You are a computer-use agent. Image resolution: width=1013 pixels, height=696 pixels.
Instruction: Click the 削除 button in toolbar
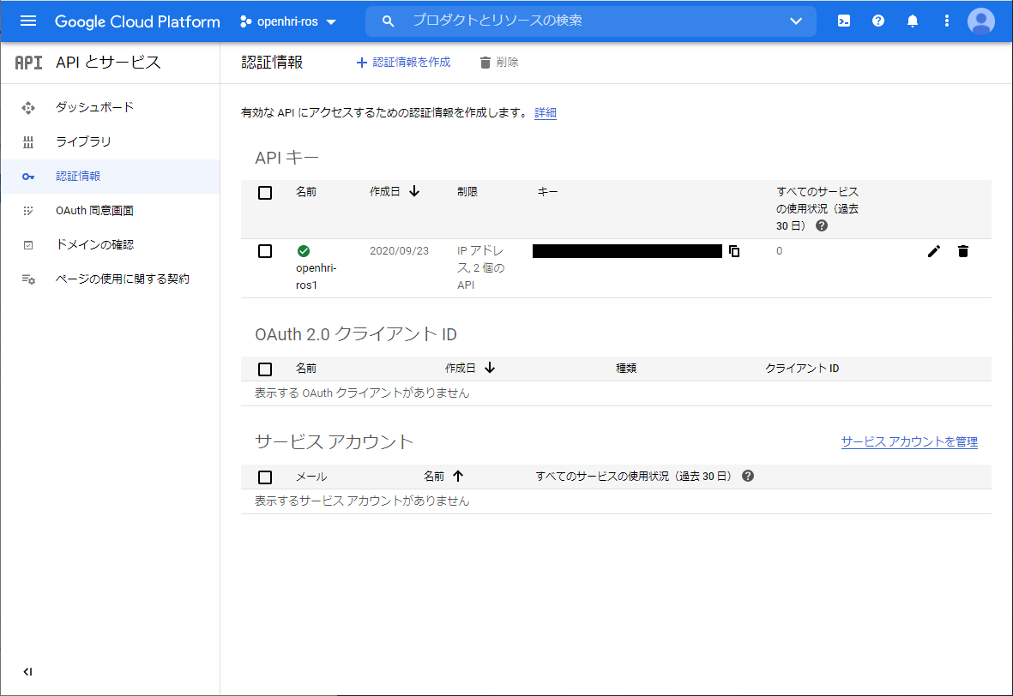point(498,62)
